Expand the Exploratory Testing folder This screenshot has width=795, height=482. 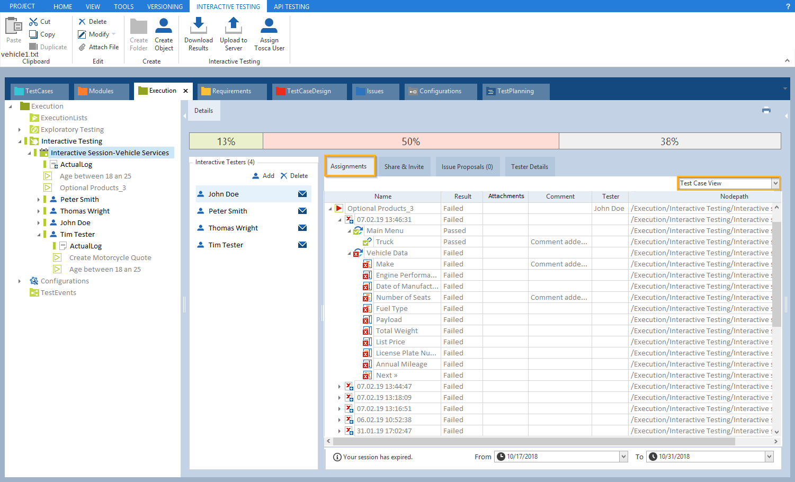[x=20, y=130]
